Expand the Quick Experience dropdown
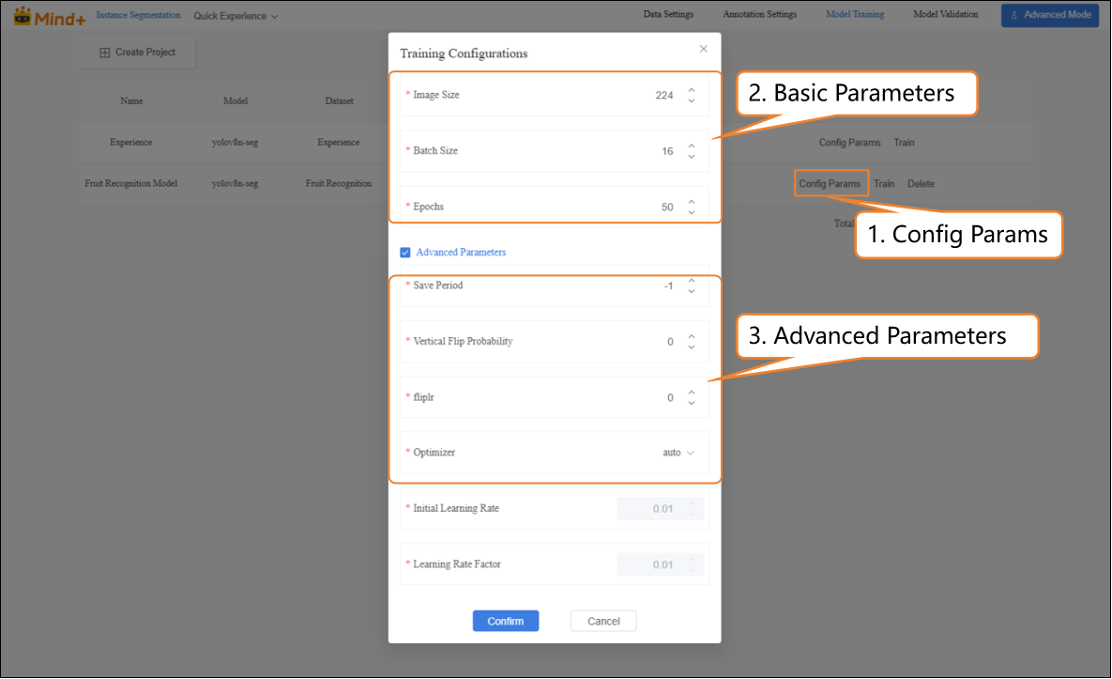The image size is (1112, 679). [236, 16]
